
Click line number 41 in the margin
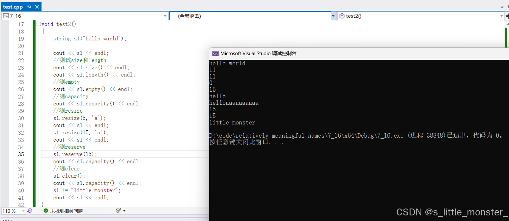tap(21, 198)
